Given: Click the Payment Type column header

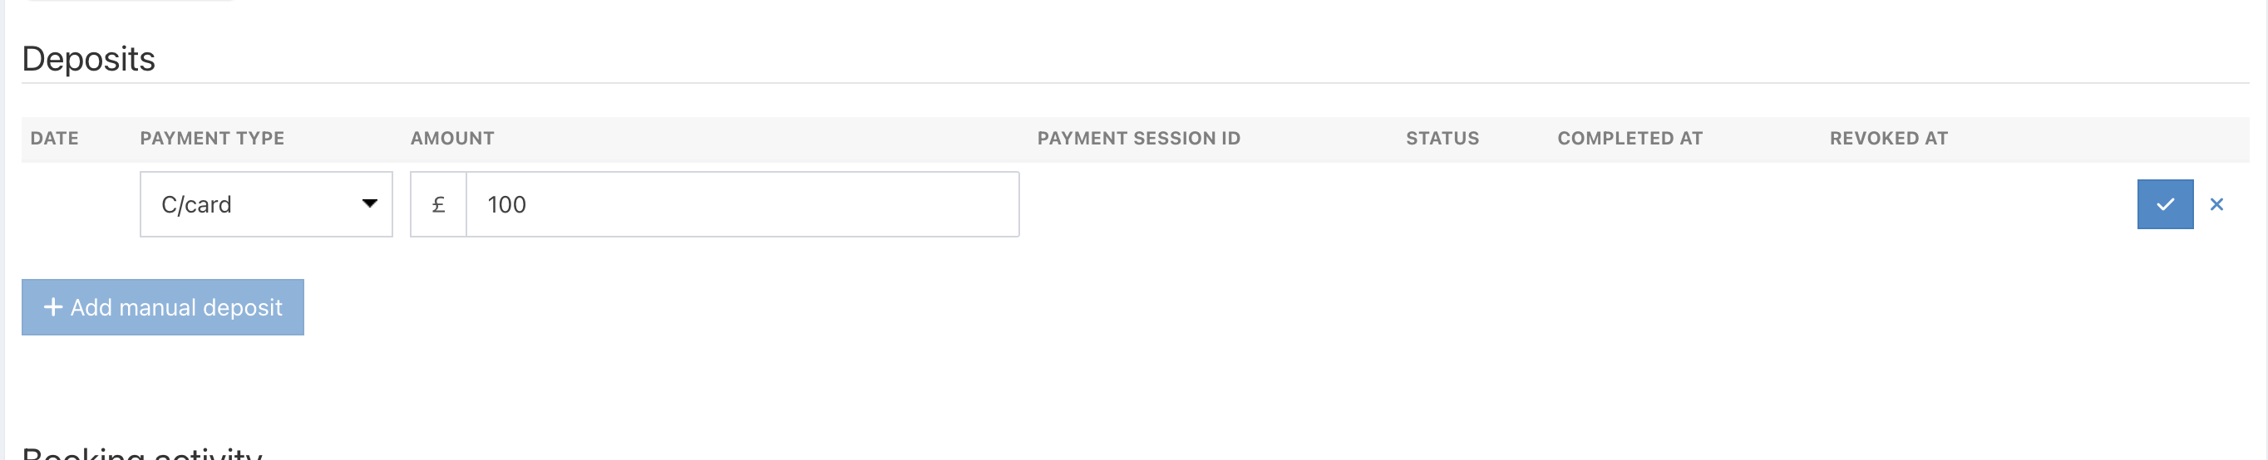Looking at the screenshot, I should [x=212, y=138].
